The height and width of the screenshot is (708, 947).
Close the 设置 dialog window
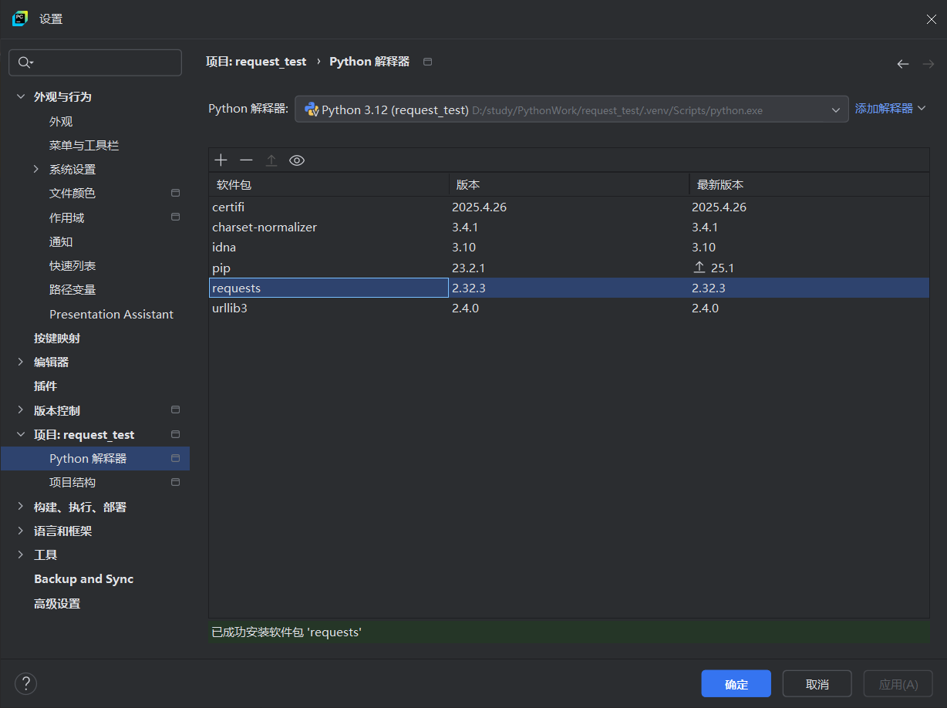[x=931, y=19]
